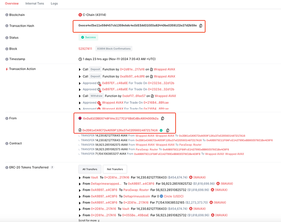The height and width of the screenshot is (222, 281).
Task: Click the Success status badge
Action: (88, 37)
